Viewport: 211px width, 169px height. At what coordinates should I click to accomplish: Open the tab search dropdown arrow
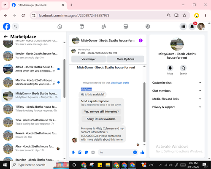point(5,5)
